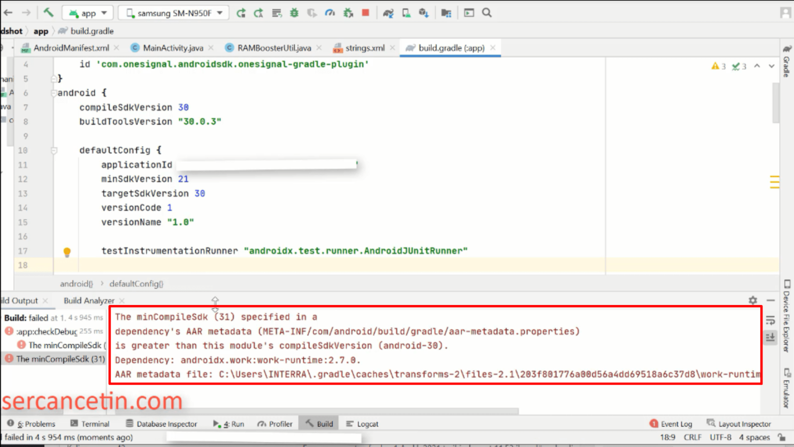Close the MainActivity.java tab

[211, 48]
